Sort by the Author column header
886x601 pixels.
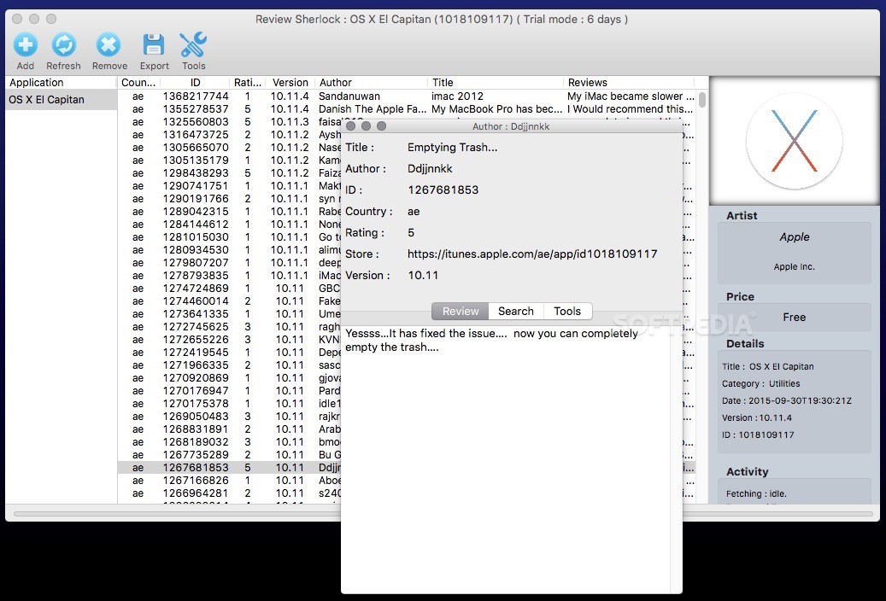tap(372, 83)
